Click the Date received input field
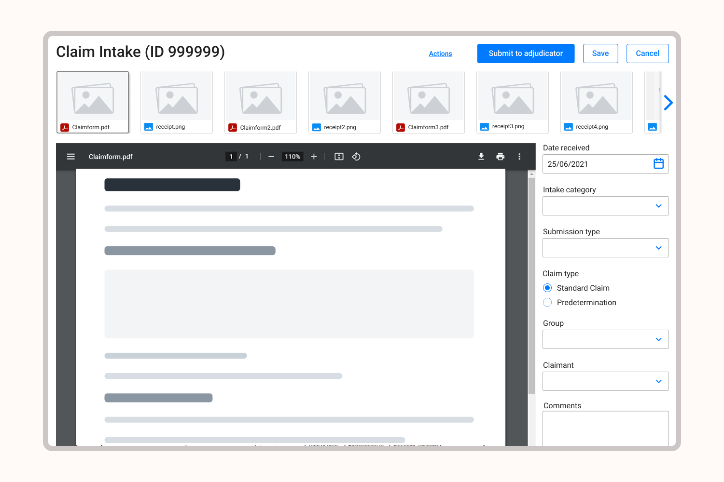 [606, 164]
